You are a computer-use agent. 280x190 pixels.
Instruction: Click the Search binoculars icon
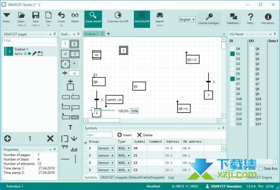click(x=160, y=16)
